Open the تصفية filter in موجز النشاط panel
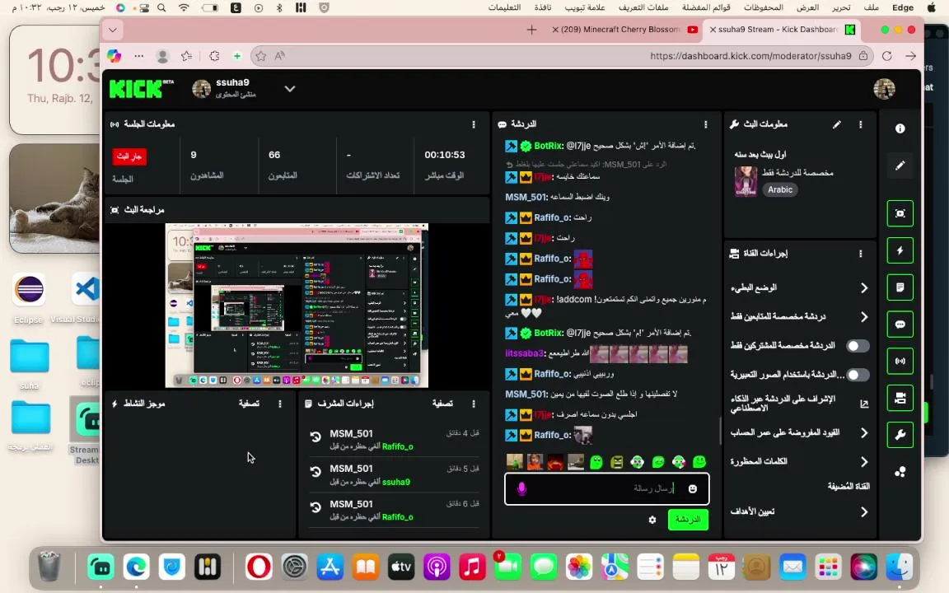 pyautogui.click(x=249, y=404)
